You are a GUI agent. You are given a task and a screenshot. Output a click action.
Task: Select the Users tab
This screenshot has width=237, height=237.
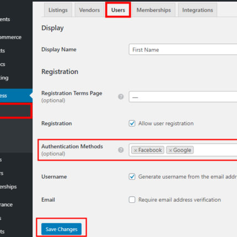[118, 10]
